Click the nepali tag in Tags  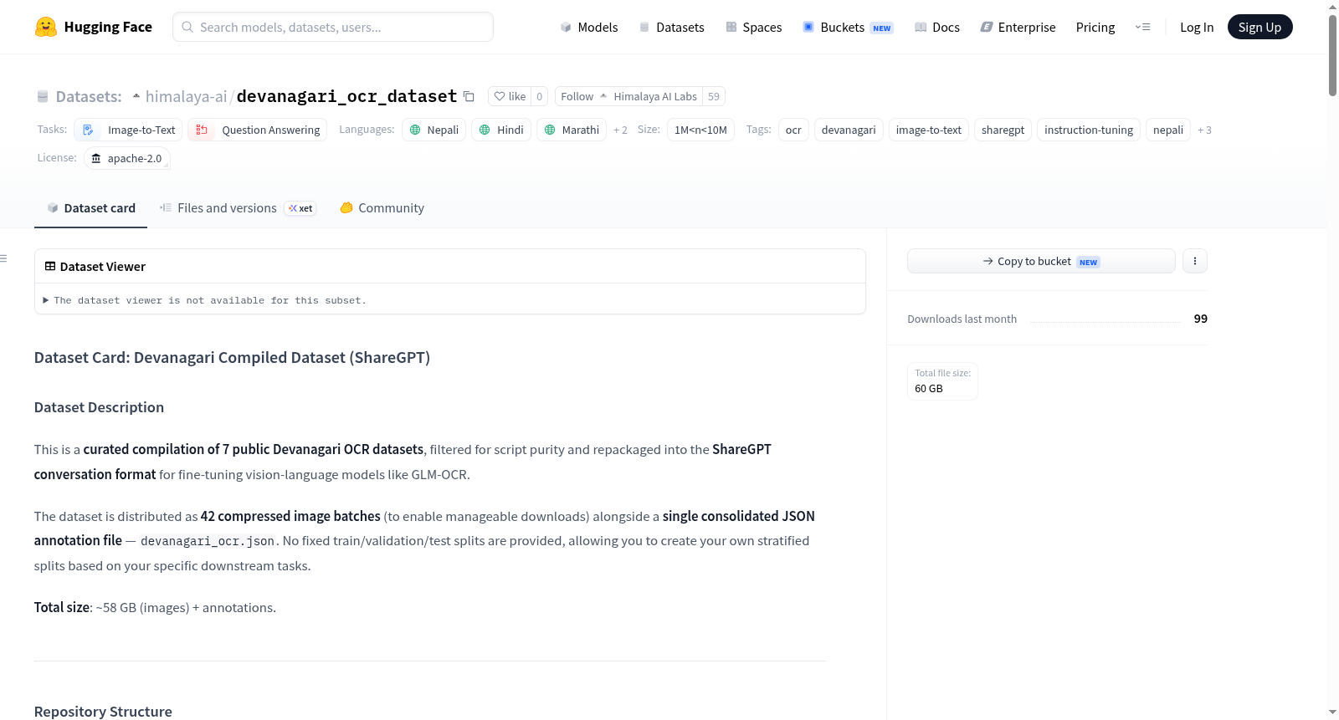(x=1168, y=130)
